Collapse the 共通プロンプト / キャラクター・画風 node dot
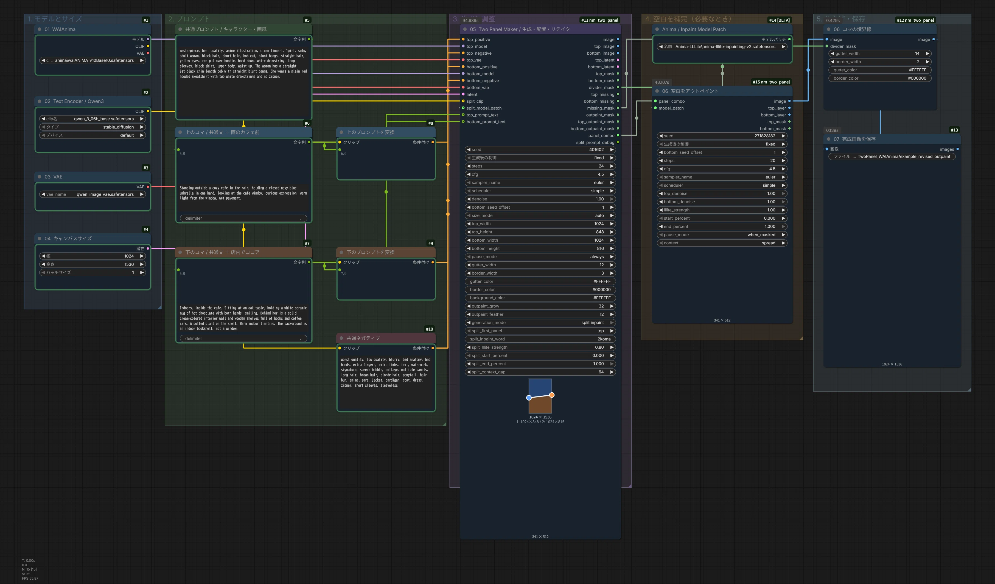This screenshot has height=584, width=995. click(x=180, y=29)
